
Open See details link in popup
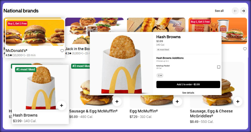[188, 93]
